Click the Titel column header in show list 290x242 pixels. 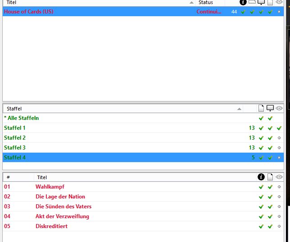[99, 2]
